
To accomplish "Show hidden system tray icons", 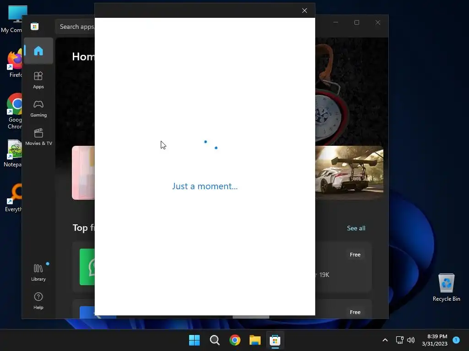I will (385, 340).
